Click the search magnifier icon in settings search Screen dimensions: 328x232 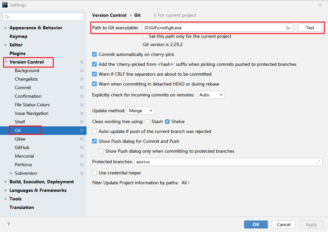pyautogui.click(x=7, y=17)
